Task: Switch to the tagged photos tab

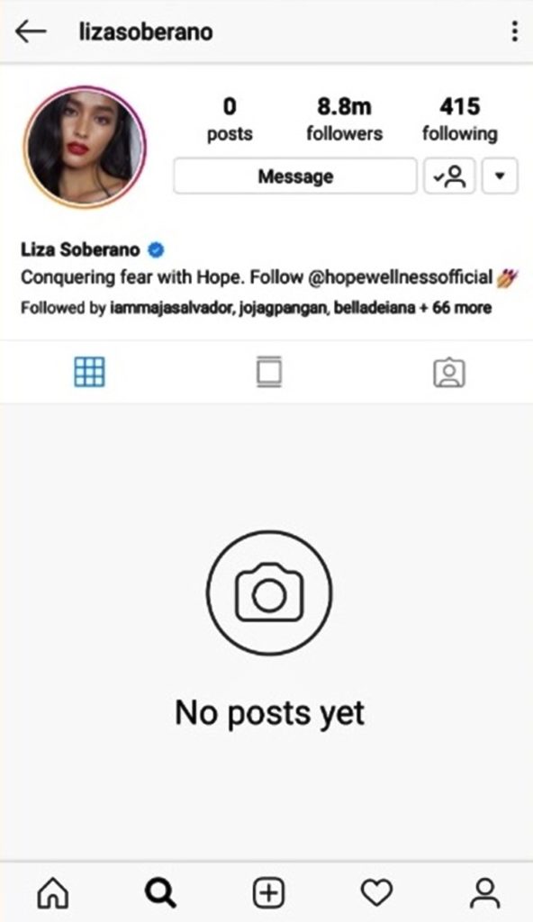Action: 449,372
